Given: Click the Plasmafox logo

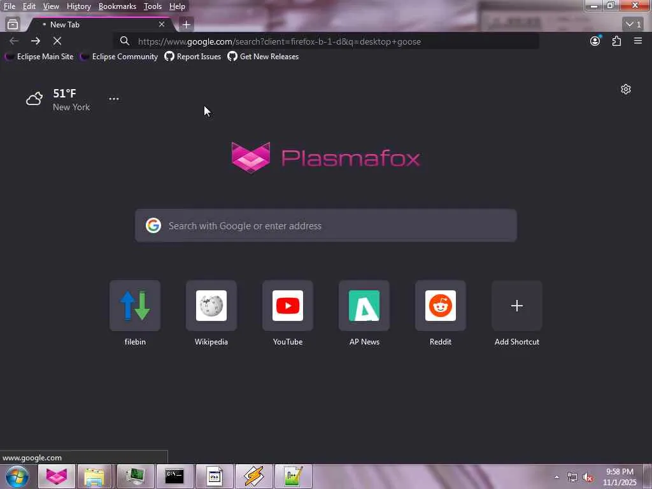Looking at the screenshot, I should pos(325,158).
